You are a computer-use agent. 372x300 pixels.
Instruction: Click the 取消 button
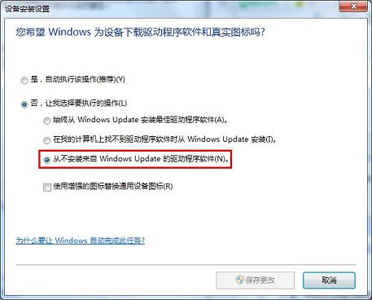(329, 280)
